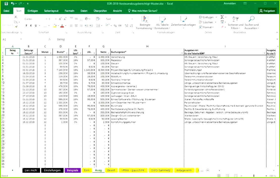Viewport: 280px width, 178px height.
Task: Apply percent number format
Action: (115, 26)
